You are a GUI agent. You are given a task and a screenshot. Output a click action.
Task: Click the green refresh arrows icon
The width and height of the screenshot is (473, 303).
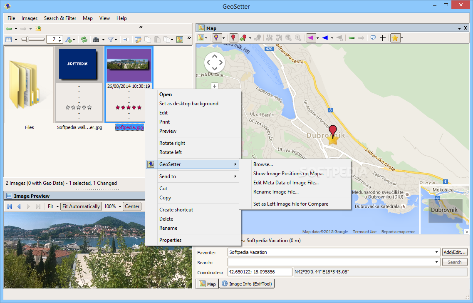(84, 40)
